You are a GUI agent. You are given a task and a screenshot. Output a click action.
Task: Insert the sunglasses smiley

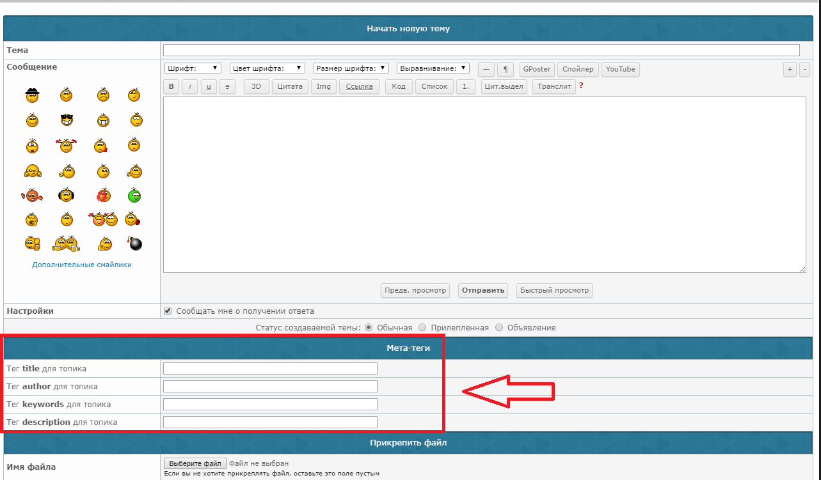click(67, 120)
